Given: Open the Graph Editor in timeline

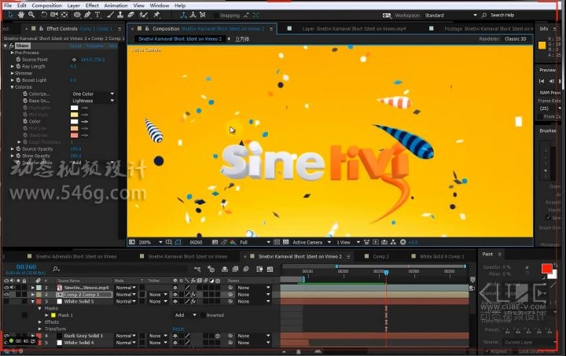Looking at the screenshot, I should (270, 269).
